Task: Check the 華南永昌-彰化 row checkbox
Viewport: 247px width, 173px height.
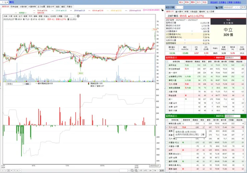Action: point(167,165)
